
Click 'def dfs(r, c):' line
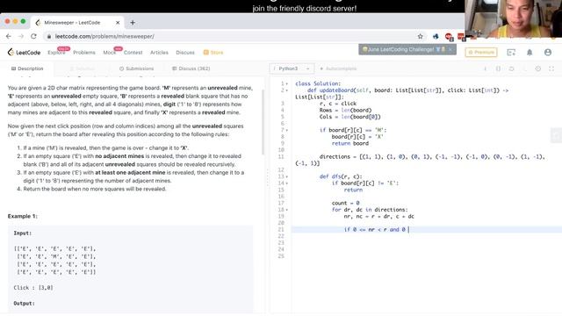[x=341, y=176]
